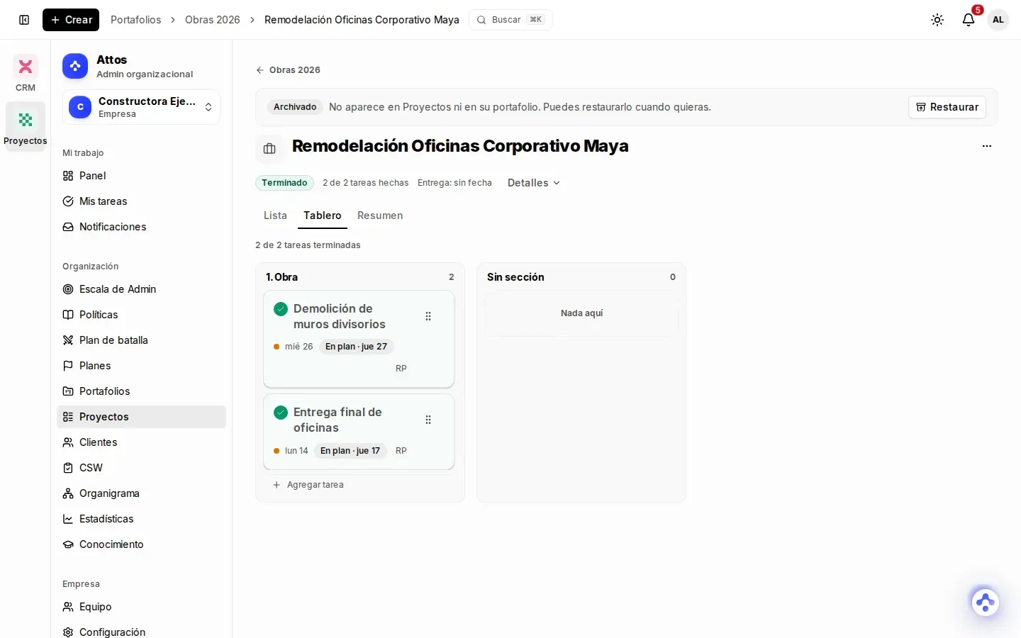The height and width of the screenshot is (638, 1021).
Task: Click the Configuración gear icon
Action: click(68, 632)
